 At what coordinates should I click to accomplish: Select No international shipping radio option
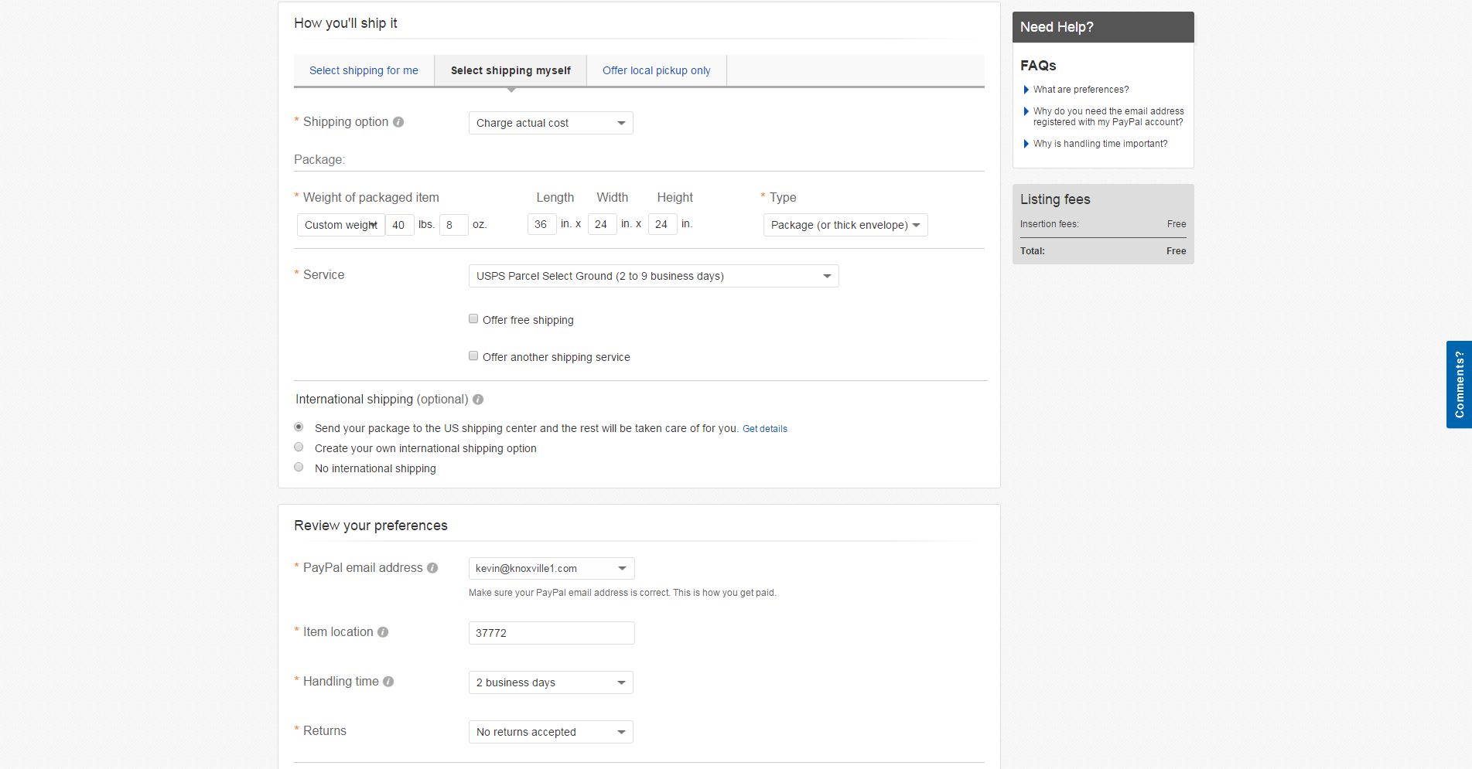tap(299, 468)
